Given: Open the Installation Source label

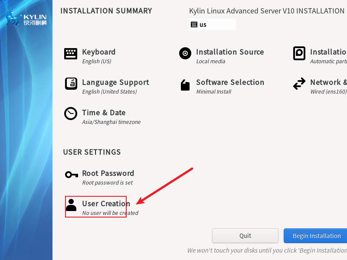Looking at the screenshot, I should 229,52.
